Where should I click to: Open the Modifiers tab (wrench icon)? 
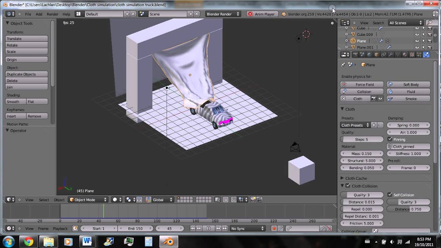click(x=390, y=54)
